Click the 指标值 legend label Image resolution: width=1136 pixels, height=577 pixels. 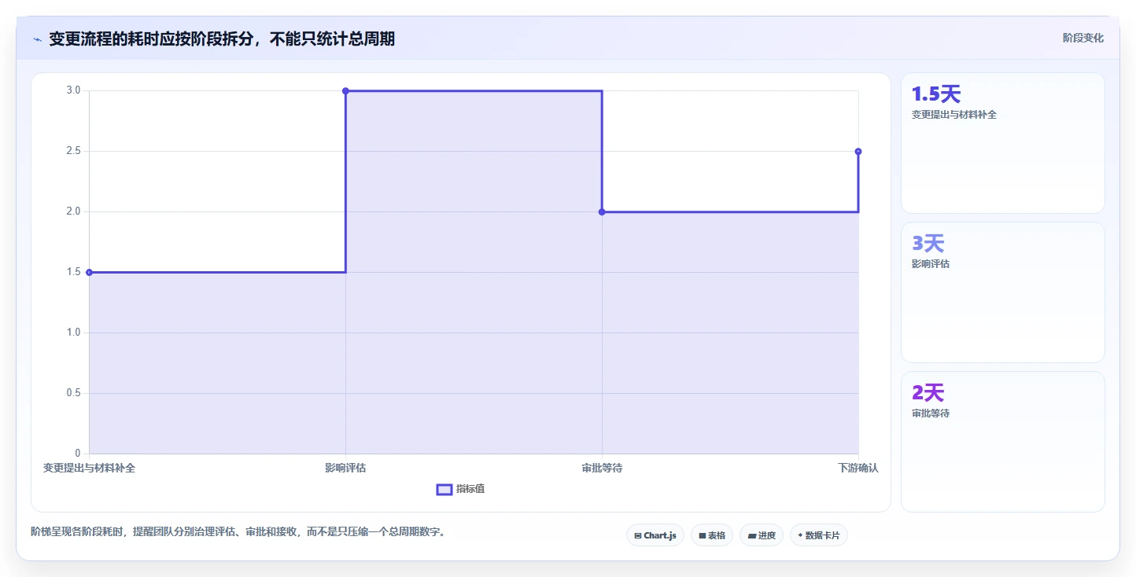coord(470,489)
